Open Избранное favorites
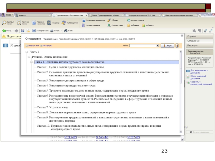215x161 pixels. point(133,25)
